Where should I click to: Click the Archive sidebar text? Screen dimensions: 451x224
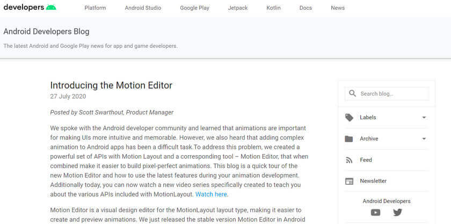click(x=369, y=139)
